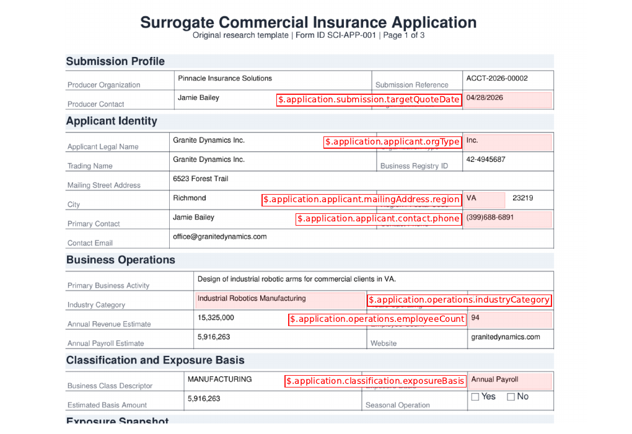Click the Primary Contact field value Jamie Bailey
The height and width of the screenshot is (434, 632).
273,219
